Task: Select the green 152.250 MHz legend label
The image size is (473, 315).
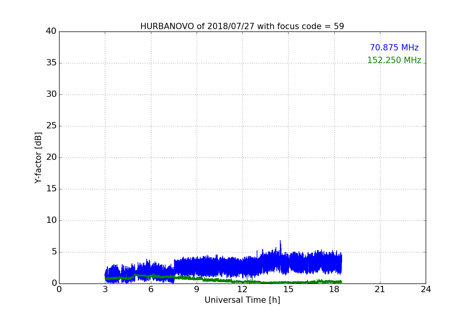Action: [x=394, y=60]
